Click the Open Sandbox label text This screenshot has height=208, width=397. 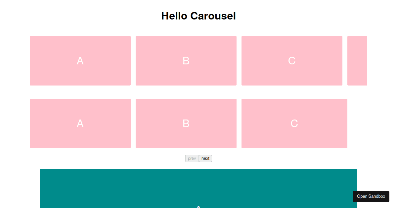[371, 196]
